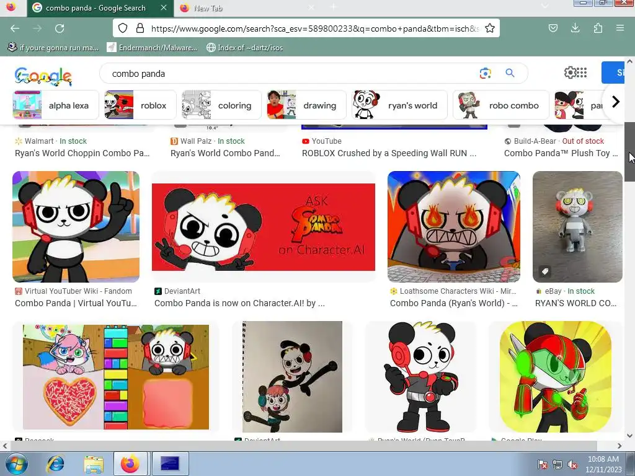Open the 'if youre gonna run ma...' bookmark

[53, 47]
